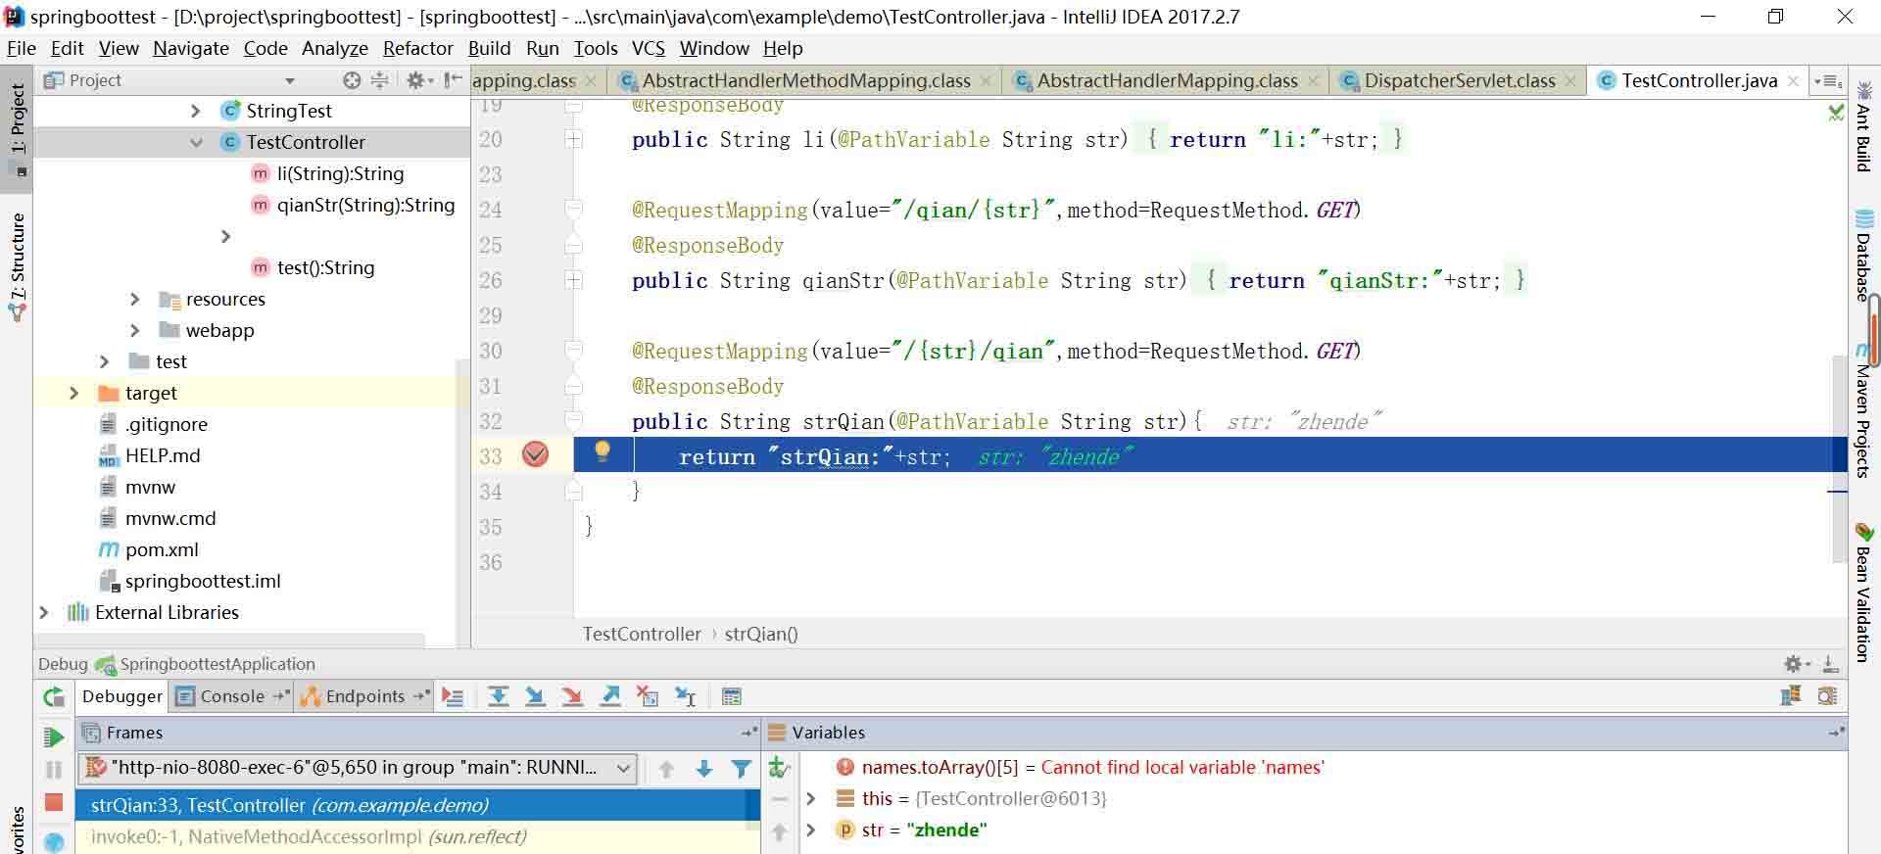Viewport: 1881px width, 854px height.
Task: Open File menu
Action: (22, 48)
